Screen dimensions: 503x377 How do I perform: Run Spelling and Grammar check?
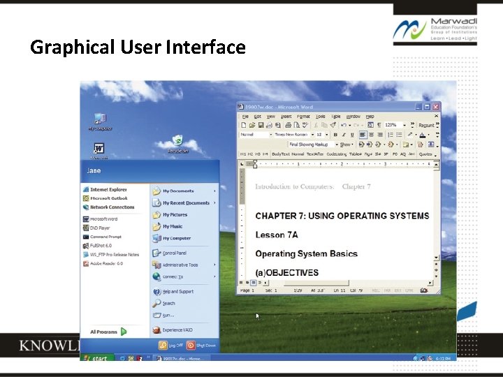pyautogui.click(x=305, y=126)
